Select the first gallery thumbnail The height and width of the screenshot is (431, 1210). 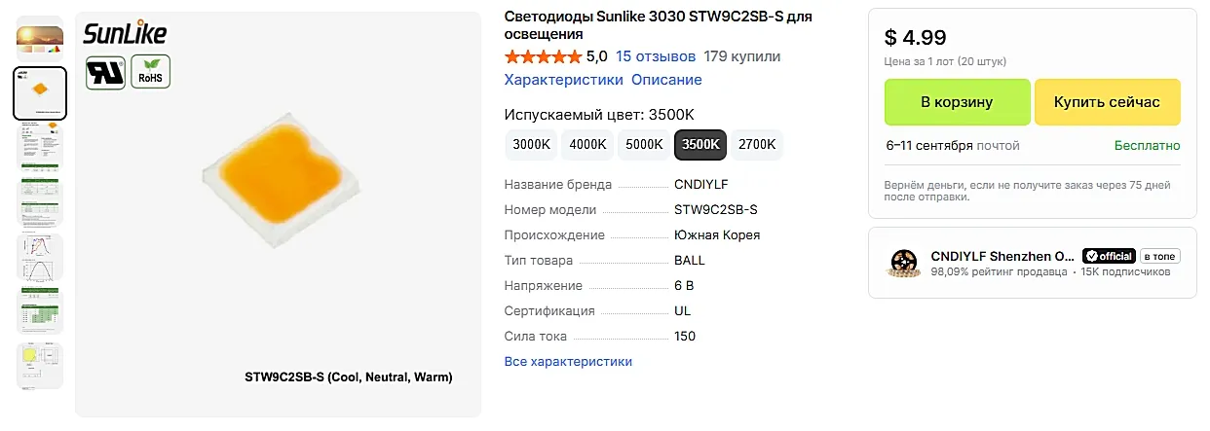40,37
